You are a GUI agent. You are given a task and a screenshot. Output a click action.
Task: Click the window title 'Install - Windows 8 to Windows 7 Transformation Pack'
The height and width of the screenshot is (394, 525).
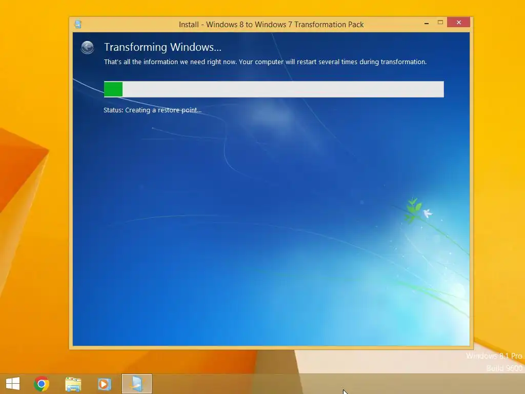pyautogui.click(x=271, y=25)
